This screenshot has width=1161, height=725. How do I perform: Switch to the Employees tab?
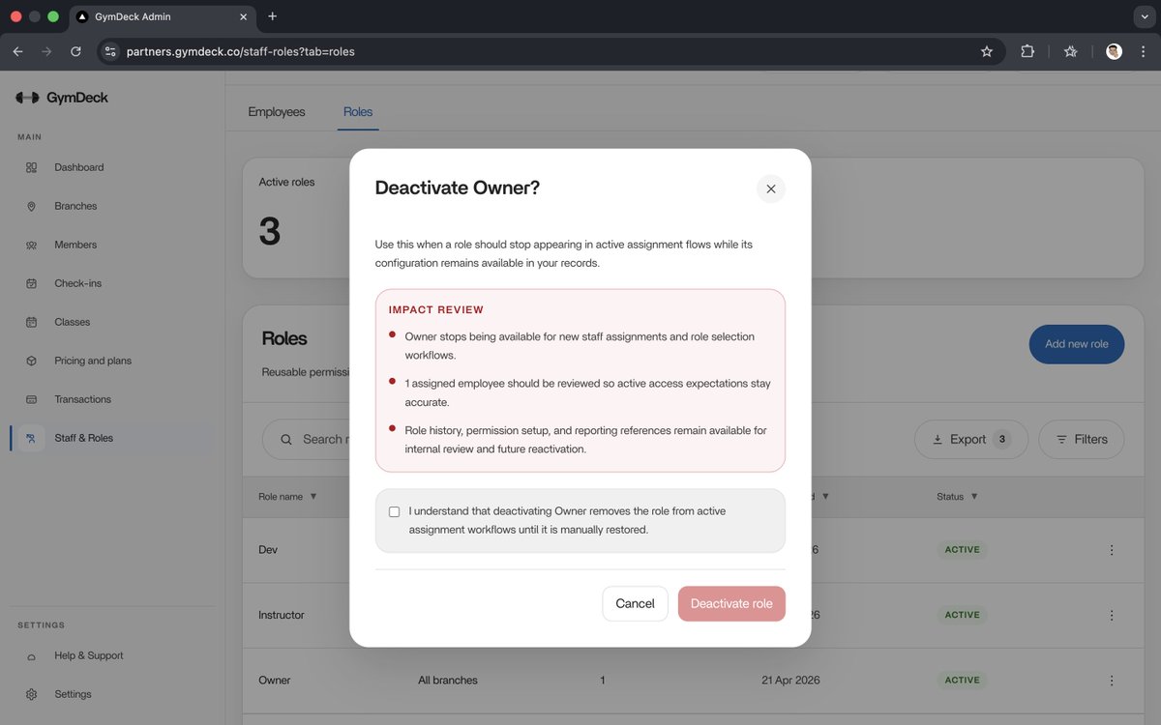(x=277, y=112)
